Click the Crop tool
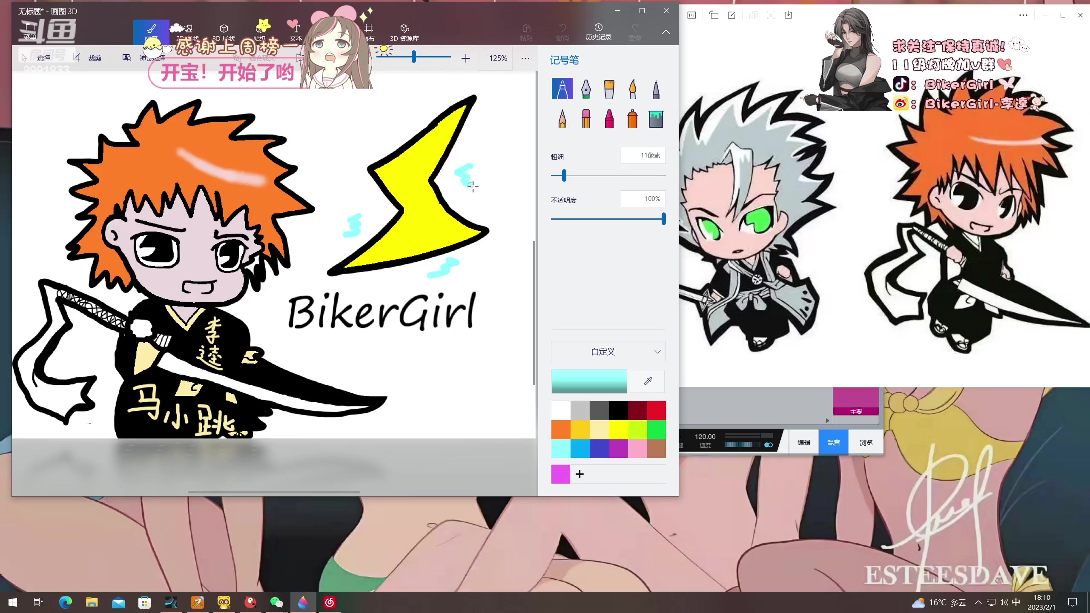 (x=87, y=58)
